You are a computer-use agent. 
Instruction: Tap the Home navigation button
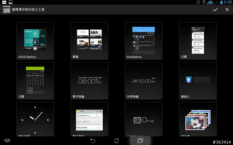pyautogui.click(x=116, y=141)
